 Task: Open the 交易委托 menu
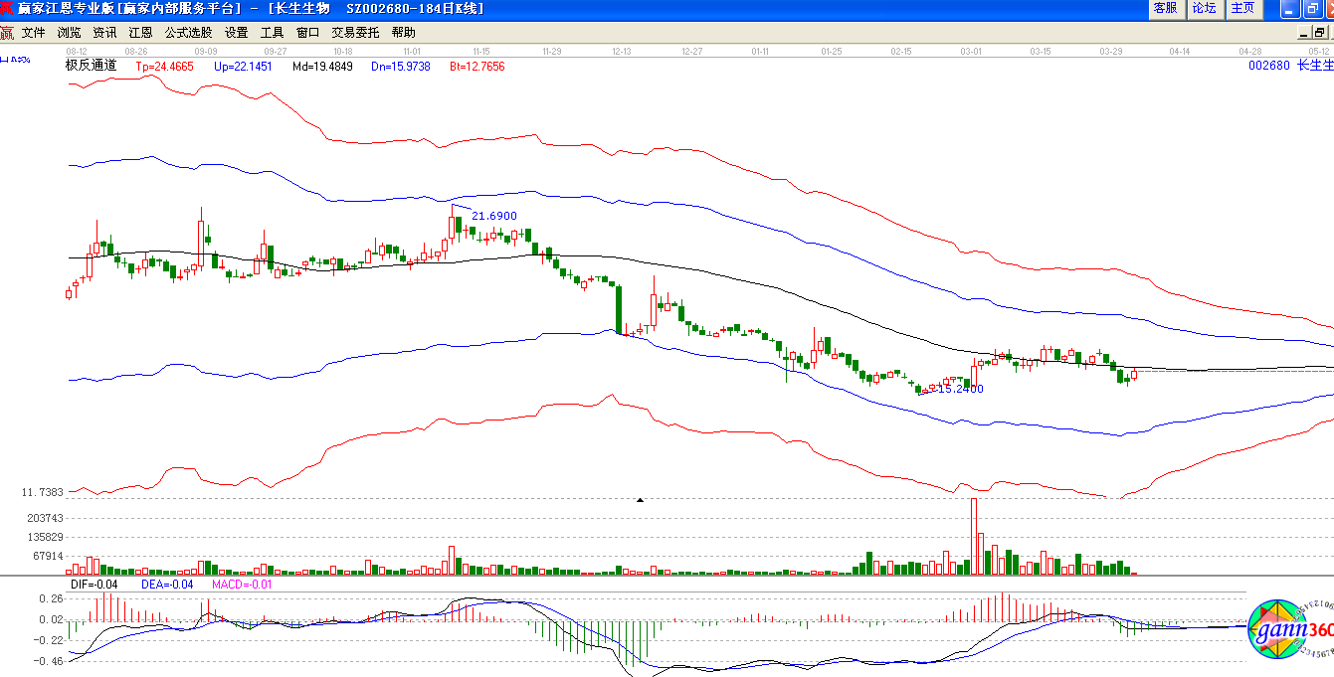[x=356, y=33]
